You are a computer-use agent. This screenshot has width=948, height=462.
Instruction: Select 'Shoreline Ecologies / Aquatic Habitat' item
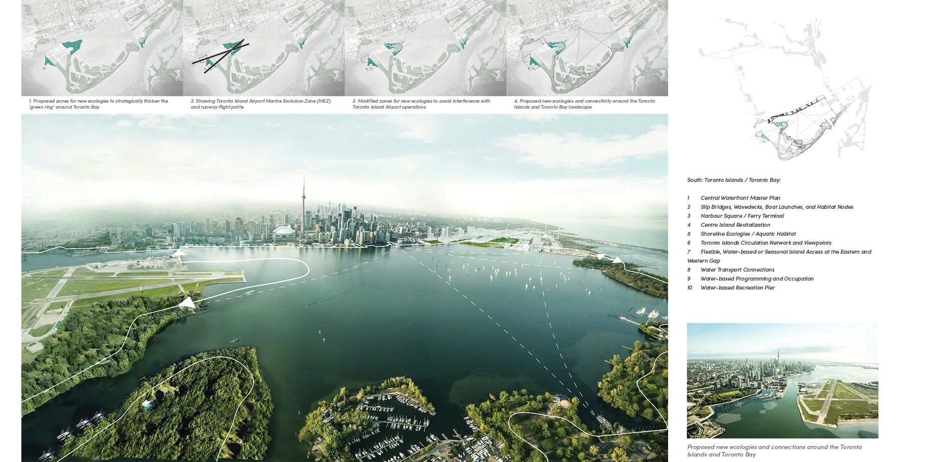coord(748,234)
